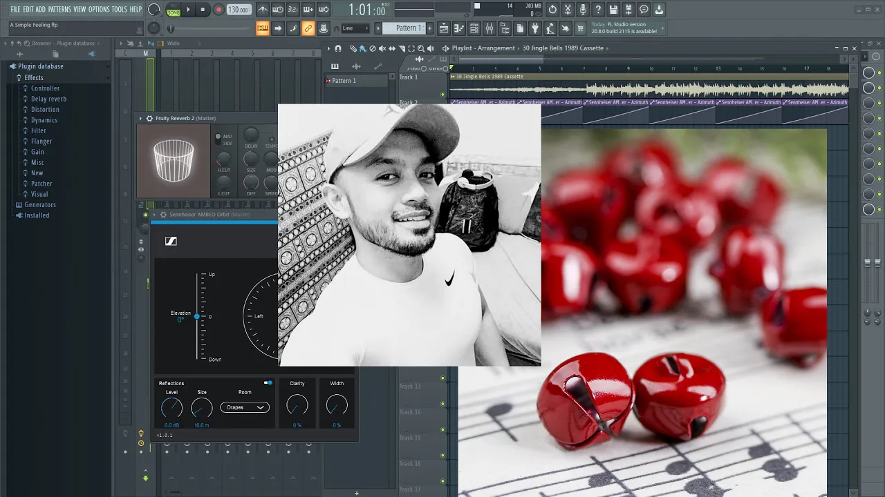885x497 pixels.
Task: Click the undo history icon
Action: [x=552, y=10]
